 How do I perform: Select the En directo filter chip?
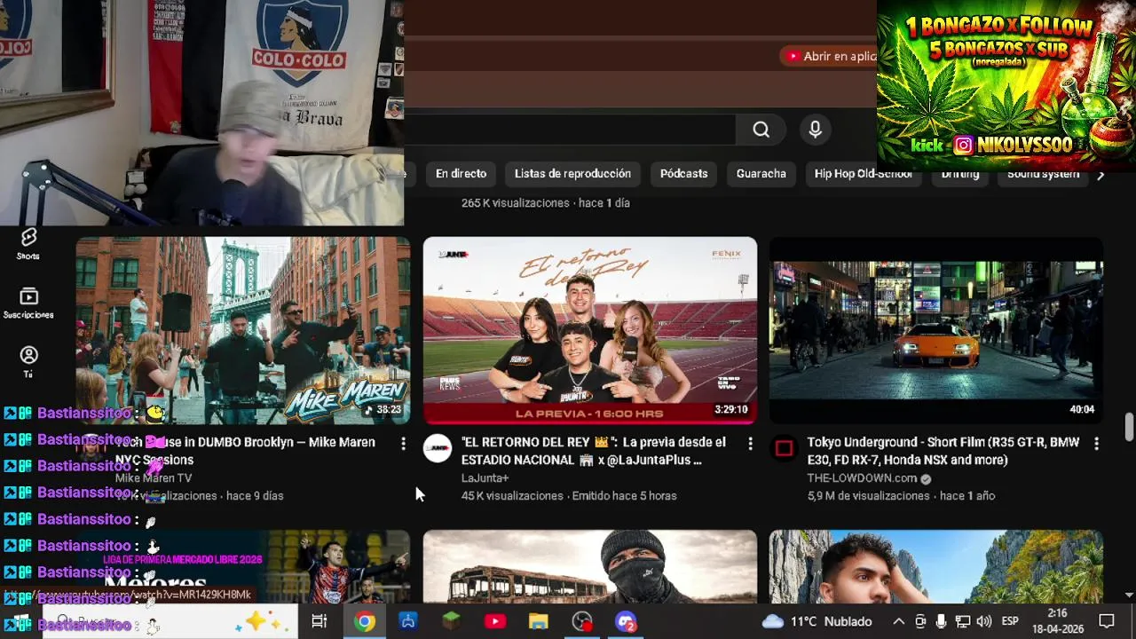click(461, 174)
